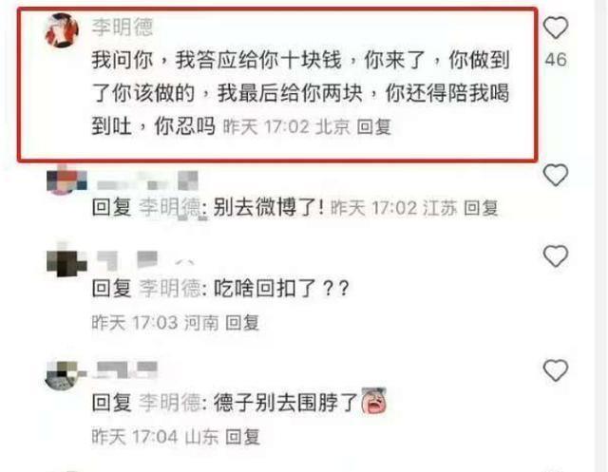608x472 pixels.
Task: Click 回复 next to 昨天 17:03 河南
Action: click(242, 322)
